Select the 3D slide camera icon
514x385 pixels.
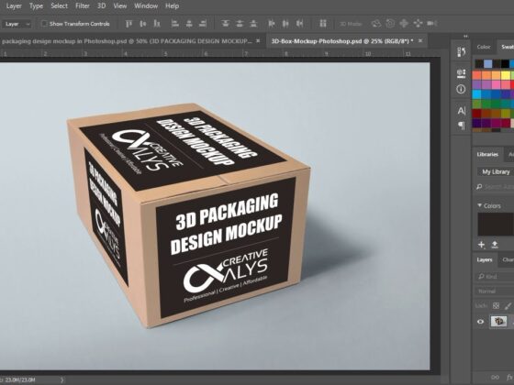point(418,24)
